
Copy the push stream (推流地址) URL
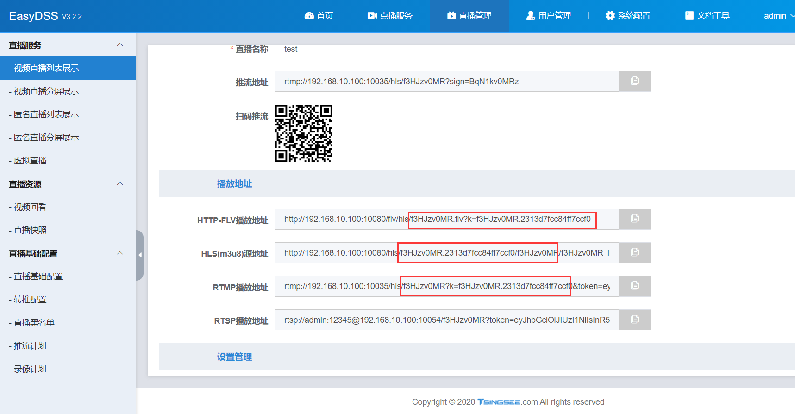tap(635, 81)
